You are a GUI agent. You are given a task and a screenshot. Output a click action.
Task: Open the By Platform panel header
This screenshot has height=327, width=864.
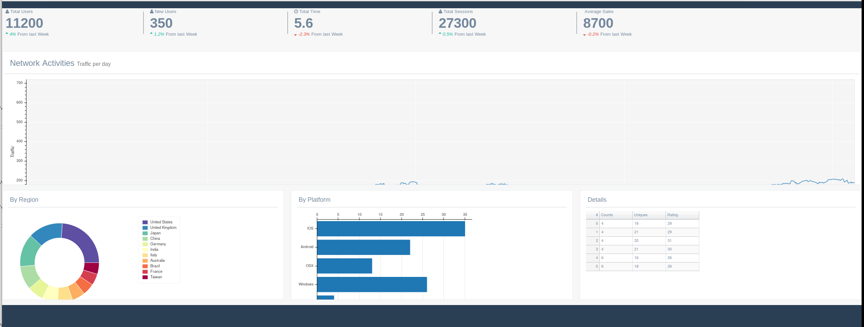click(314, 199)
